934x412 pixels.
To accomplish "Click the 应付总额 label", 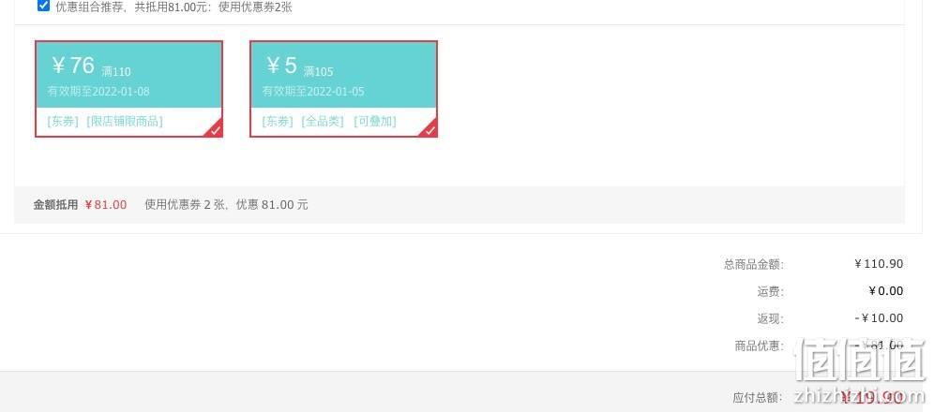I will pos(758,398).
